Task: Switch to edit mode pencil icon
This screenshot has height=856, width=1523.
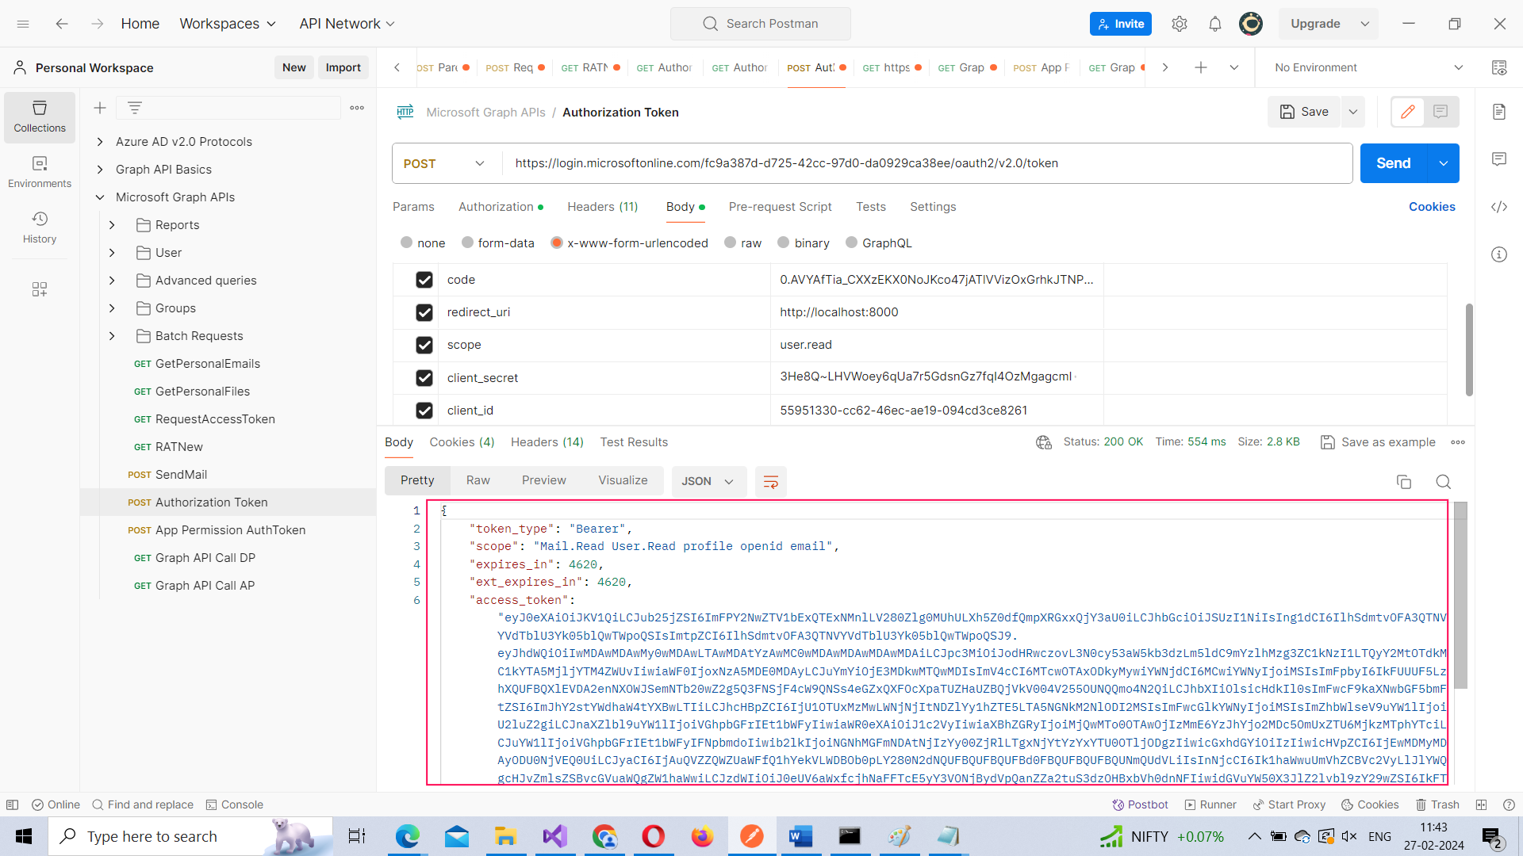Action: [1408, 112]
